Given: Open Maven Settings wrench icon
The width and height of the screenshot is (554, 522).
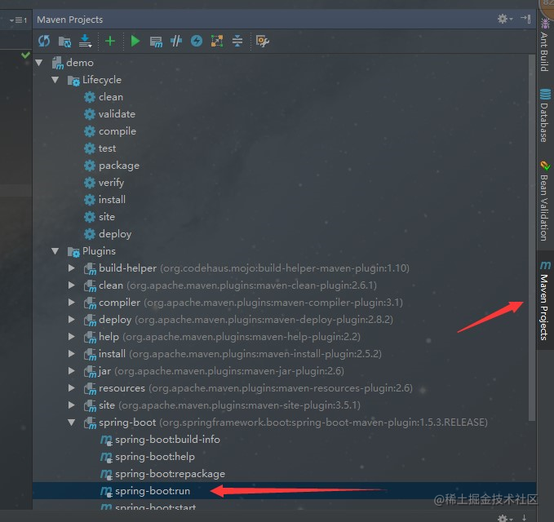Looking at the screenshot, I should click(x=262, y=42).
